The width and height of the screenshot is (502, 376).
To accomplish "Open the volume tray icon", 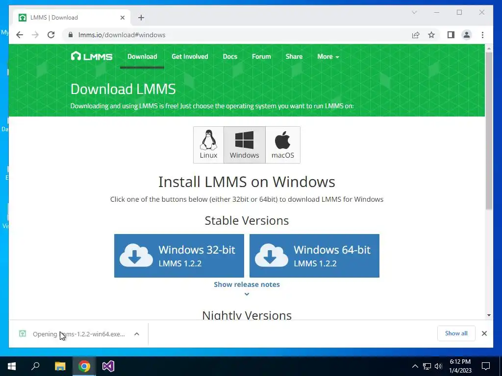I will pyautogui.click(x=438, y=366).
